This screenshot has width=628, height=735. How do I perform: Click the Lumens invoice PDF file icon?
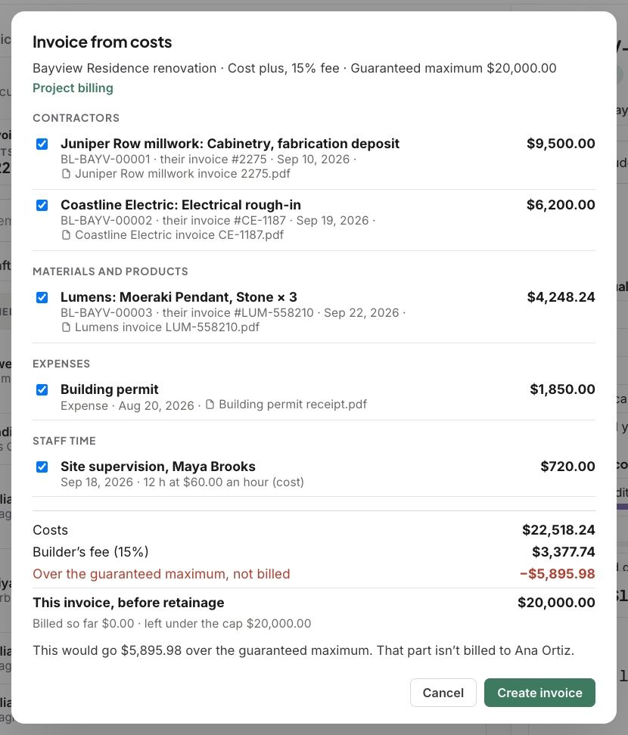tap(66, 327)
